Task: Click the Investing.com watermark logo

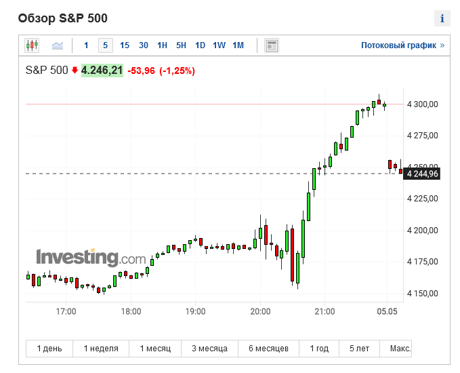Action: [x=91, y=258]
